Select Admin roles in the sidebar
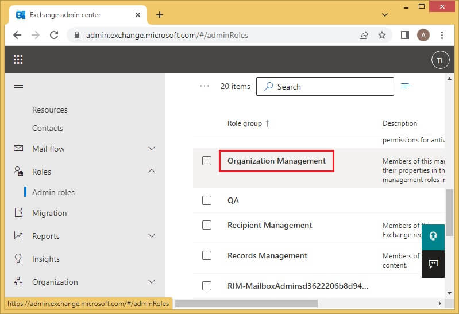Viewport: 459px width, 314px height. [x=53, y=192]
